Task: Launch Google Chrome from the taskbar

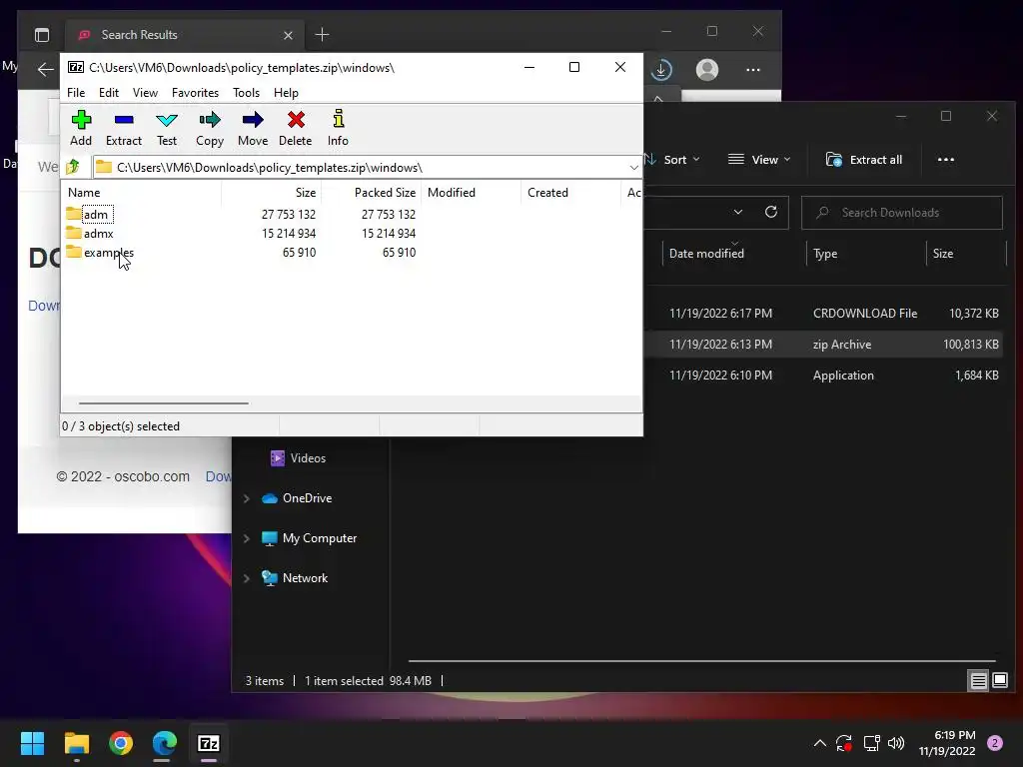Action: pos(121,743)
